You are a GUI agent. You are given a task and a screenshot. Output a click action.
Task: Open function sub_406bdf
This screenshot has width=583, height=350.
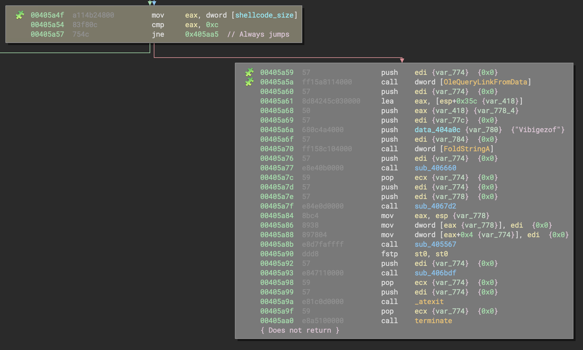pyautogui.click(x=435, y=273)
